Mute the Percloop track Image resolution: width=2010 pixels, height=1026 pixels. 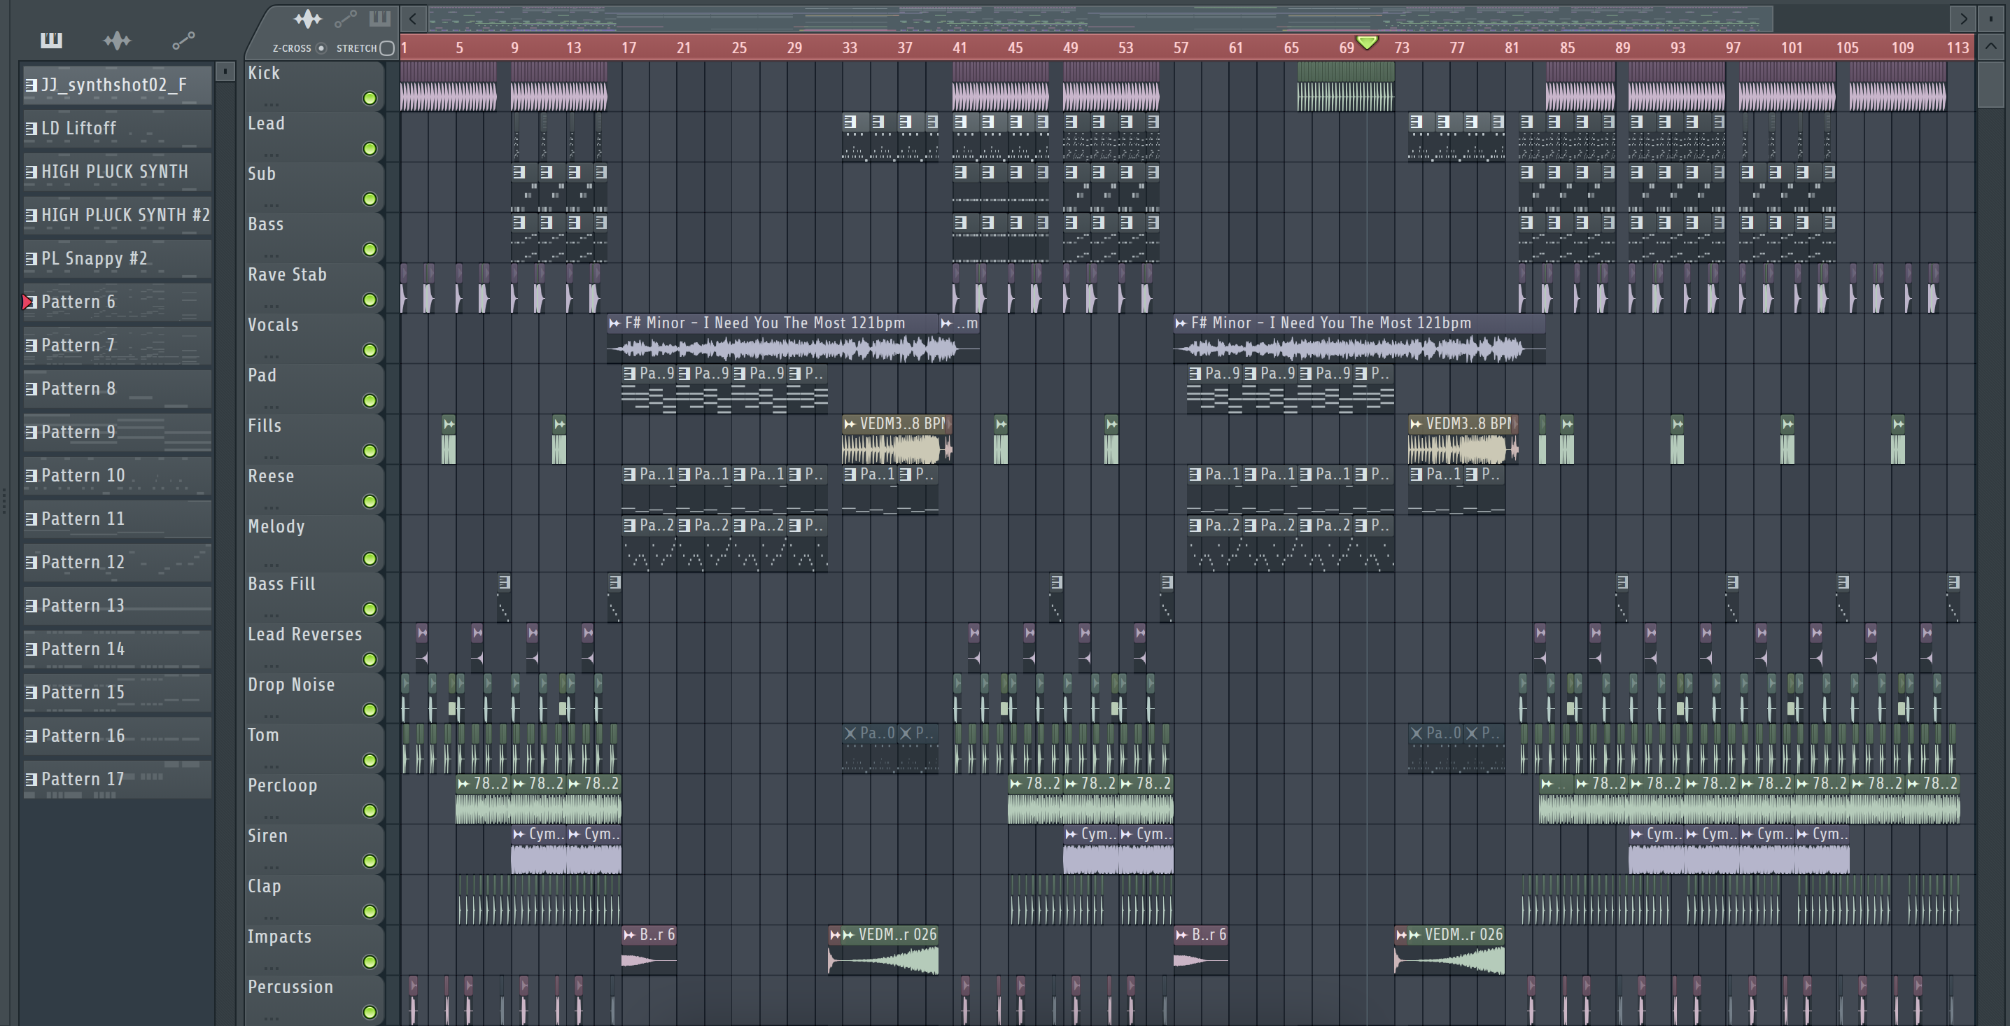(370, 811)
